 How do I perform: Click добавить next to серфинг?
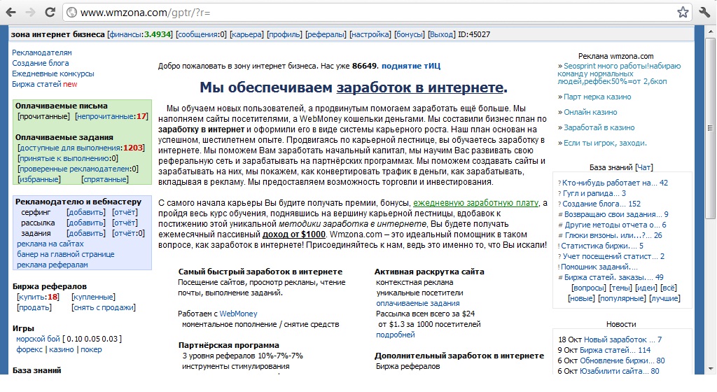(86, 212)
